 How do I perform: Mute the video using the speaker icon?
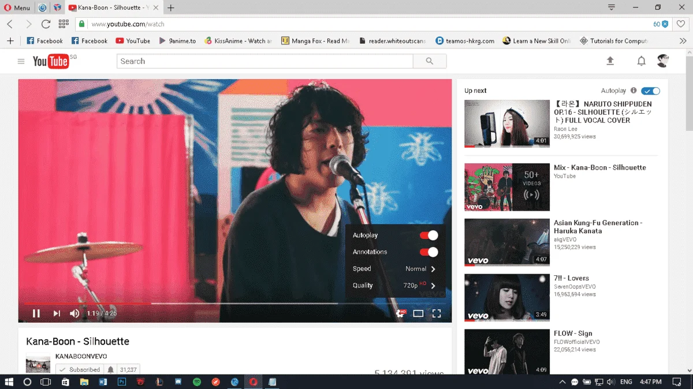pos(75,313)
